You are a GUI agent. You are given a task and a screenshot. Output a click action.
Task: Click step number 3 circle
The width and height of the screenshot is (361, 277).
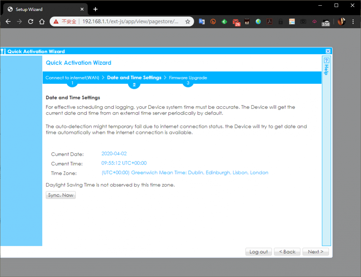coord(188,83)
